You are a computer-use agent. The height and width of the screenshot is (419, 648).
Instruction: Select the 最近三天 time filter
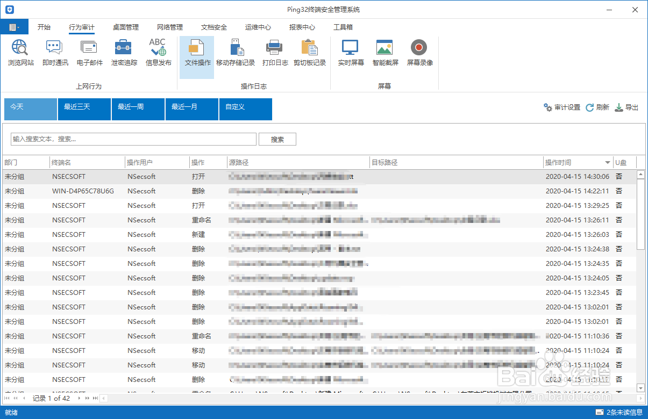[x=84, y=109]
